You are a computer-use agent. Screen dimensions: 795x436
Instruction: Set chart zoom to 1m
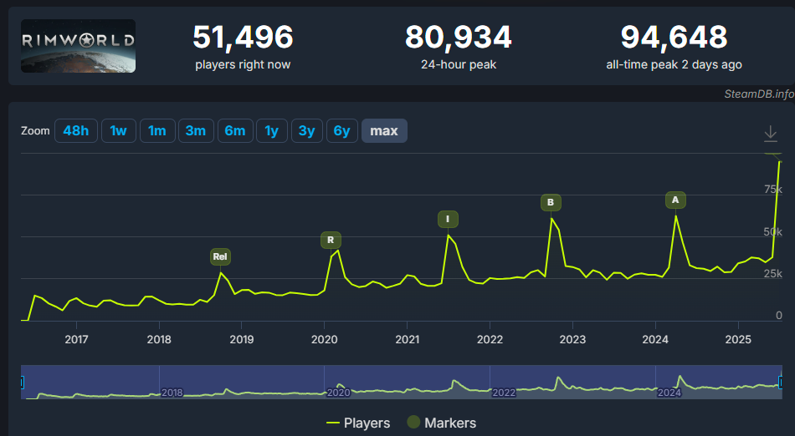157,131
